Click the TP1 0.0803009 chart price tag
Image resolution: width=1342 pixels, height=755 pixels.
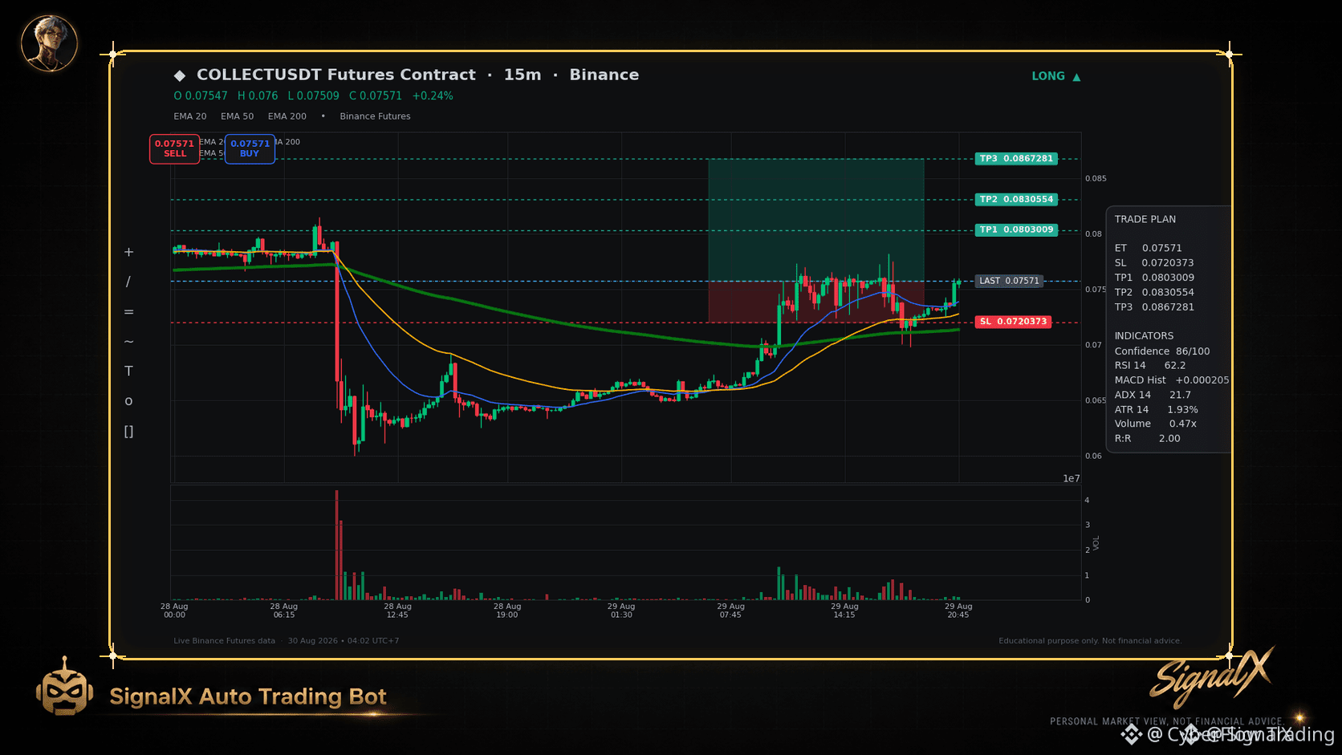coord(1016,229)
